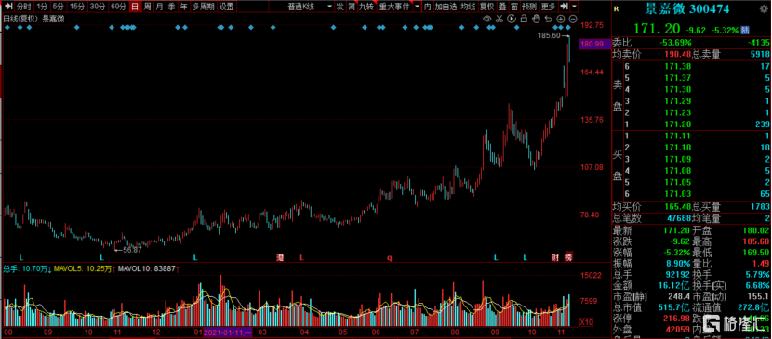Click the circular play replay icon
This screenshot has height=339, width=772.
pos(512,19)
